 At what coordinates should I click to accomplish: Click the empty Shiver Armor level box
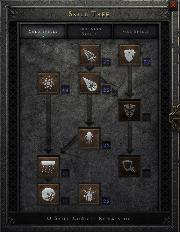coord(147,117)
